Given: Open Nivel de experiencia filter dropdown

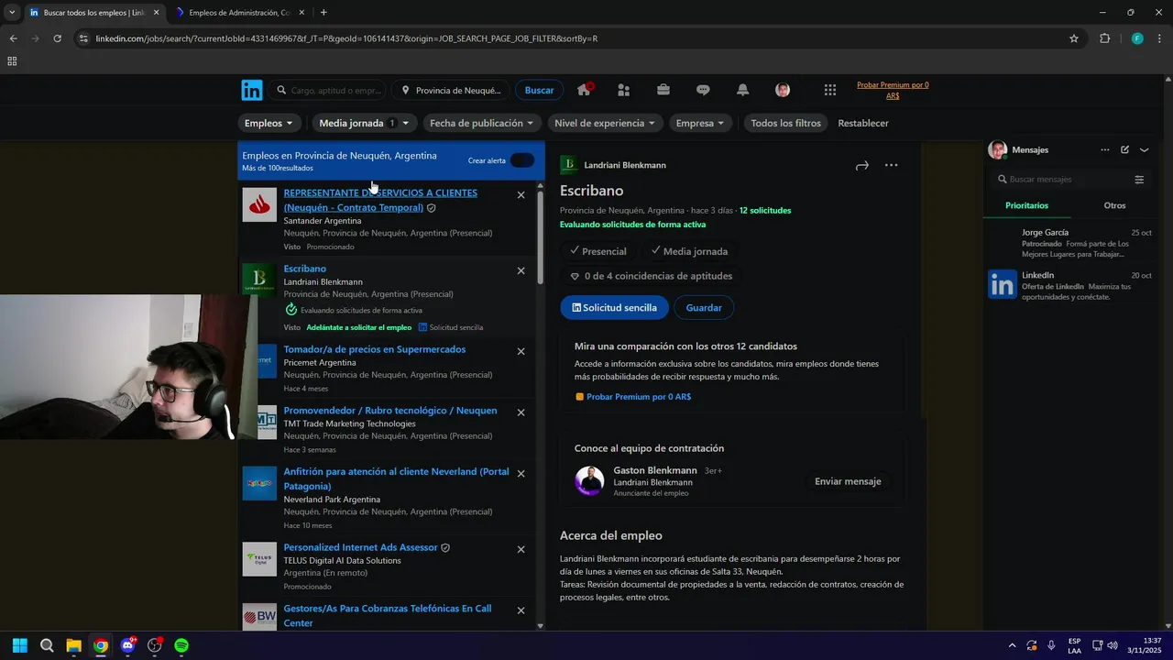Looking at the screenshot, I should pyautogui.click(x=605, y=123).
